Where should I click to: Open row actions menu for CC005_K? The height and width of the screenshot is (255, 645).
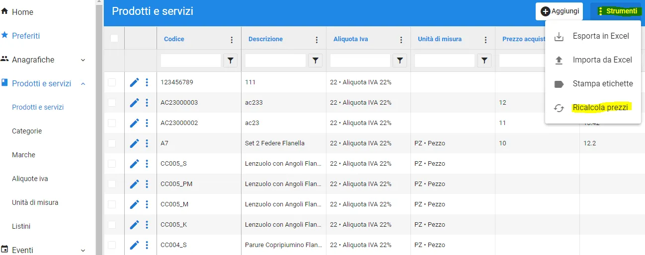coord(147,225)
